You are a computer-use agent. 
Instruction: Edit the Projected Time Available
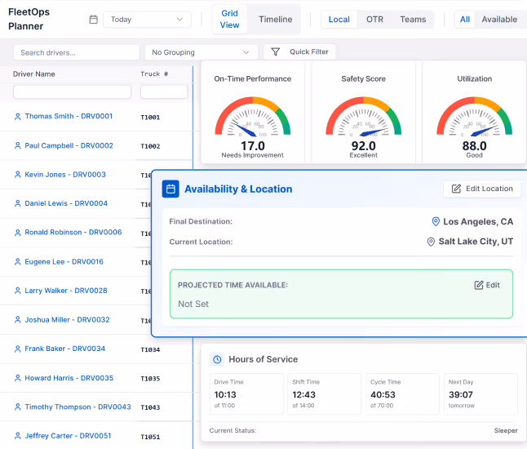(x=487, y=285)
